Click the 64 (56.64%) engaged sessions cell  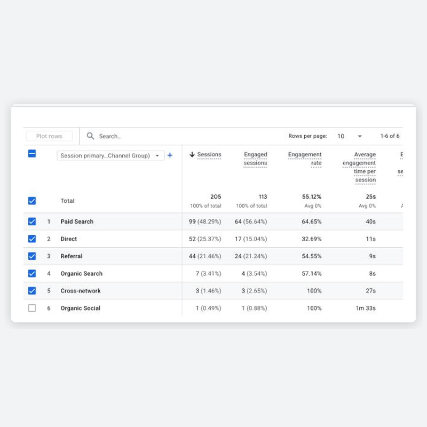251,222
